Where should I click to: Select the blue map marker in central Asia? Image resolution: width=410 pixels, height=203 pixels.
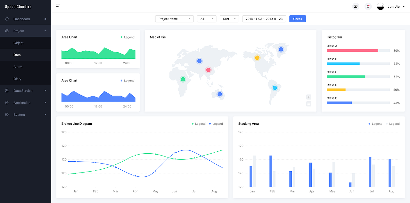[x=199, y=61]
